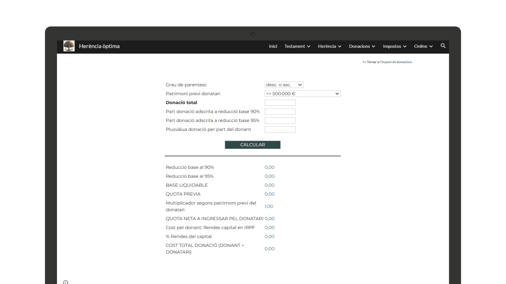Open the Online navigation menu
The image size is (506, 284).
pyautogui.click(x=423, y=46)
